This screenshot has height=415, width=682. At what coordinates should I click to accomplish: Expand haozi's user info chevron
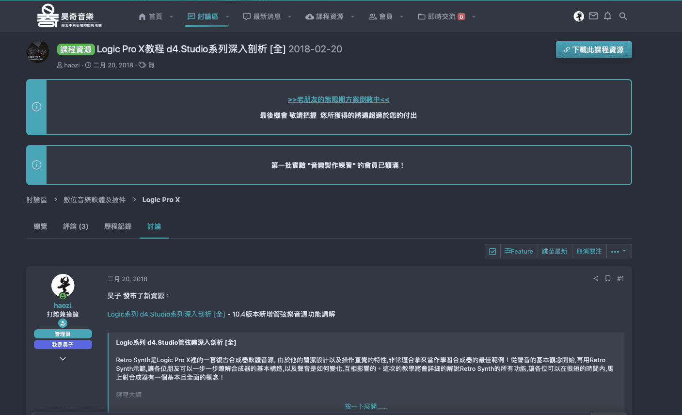(63, 359)
